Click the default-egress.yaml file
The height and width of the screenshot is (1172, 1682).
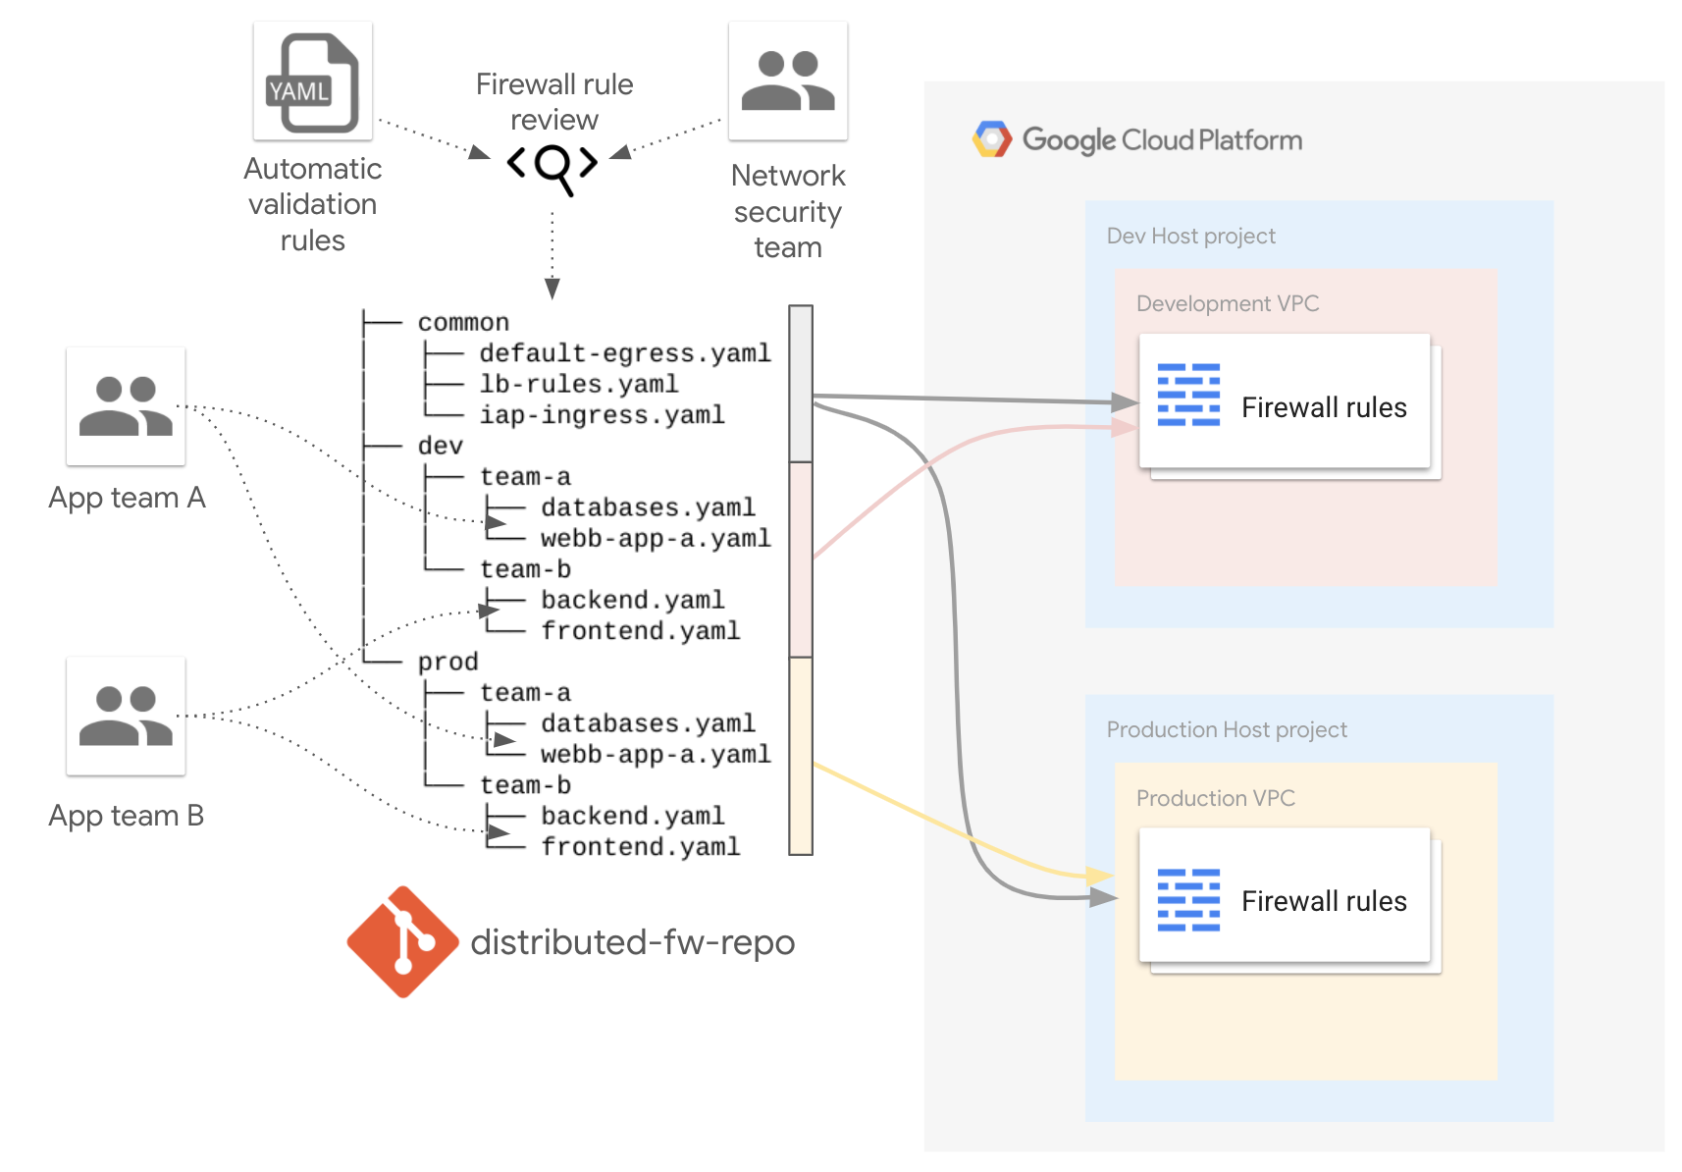[625, 353]
